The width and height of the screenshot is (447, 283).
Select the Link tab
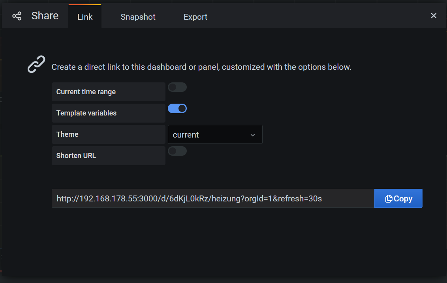coord(85,17)
